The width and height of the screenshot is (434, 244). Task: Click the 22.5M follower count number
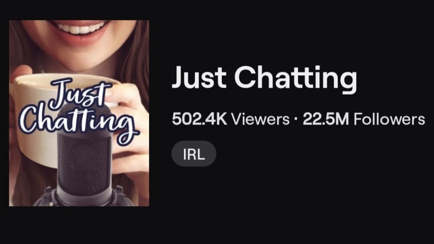tap(326, 119)
